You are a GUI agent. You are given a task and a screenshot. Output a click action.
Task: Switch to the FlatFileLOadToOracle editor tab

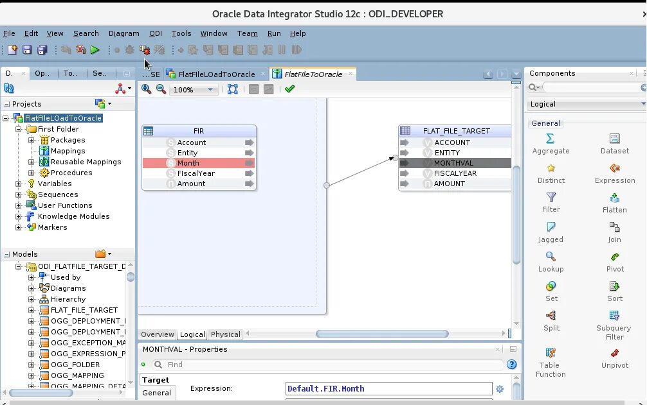216,74
